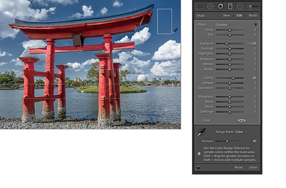Viewport: 286px width, 188px height.
Task: Click the info icon beside the hint text
Action: [x=199, y=153]
